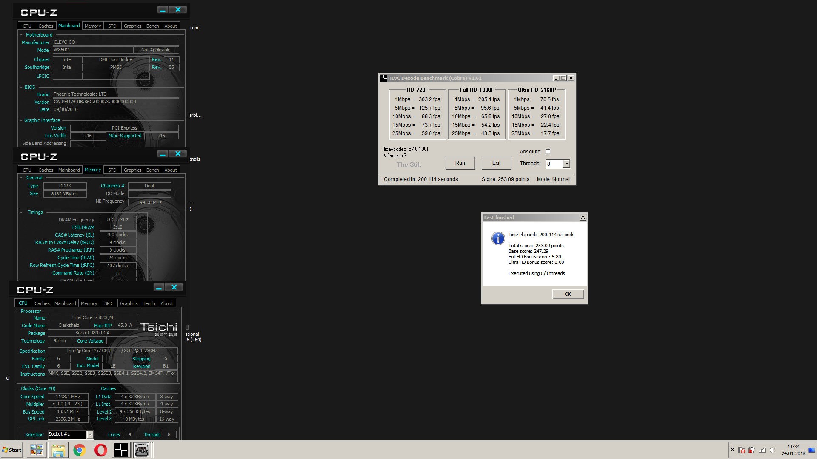The height and width of the screenshot is (459, 817).
Task: Close the HEVC Decode Benchmark window
Action: (571, 78)
